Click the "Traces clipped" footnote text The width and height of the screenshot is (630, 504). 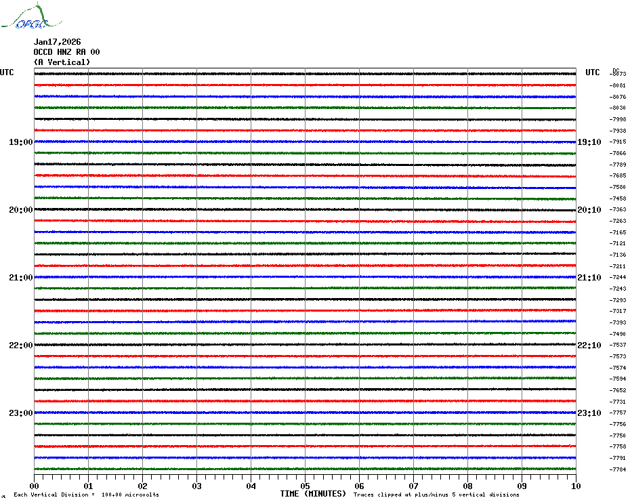pos(436,495)
